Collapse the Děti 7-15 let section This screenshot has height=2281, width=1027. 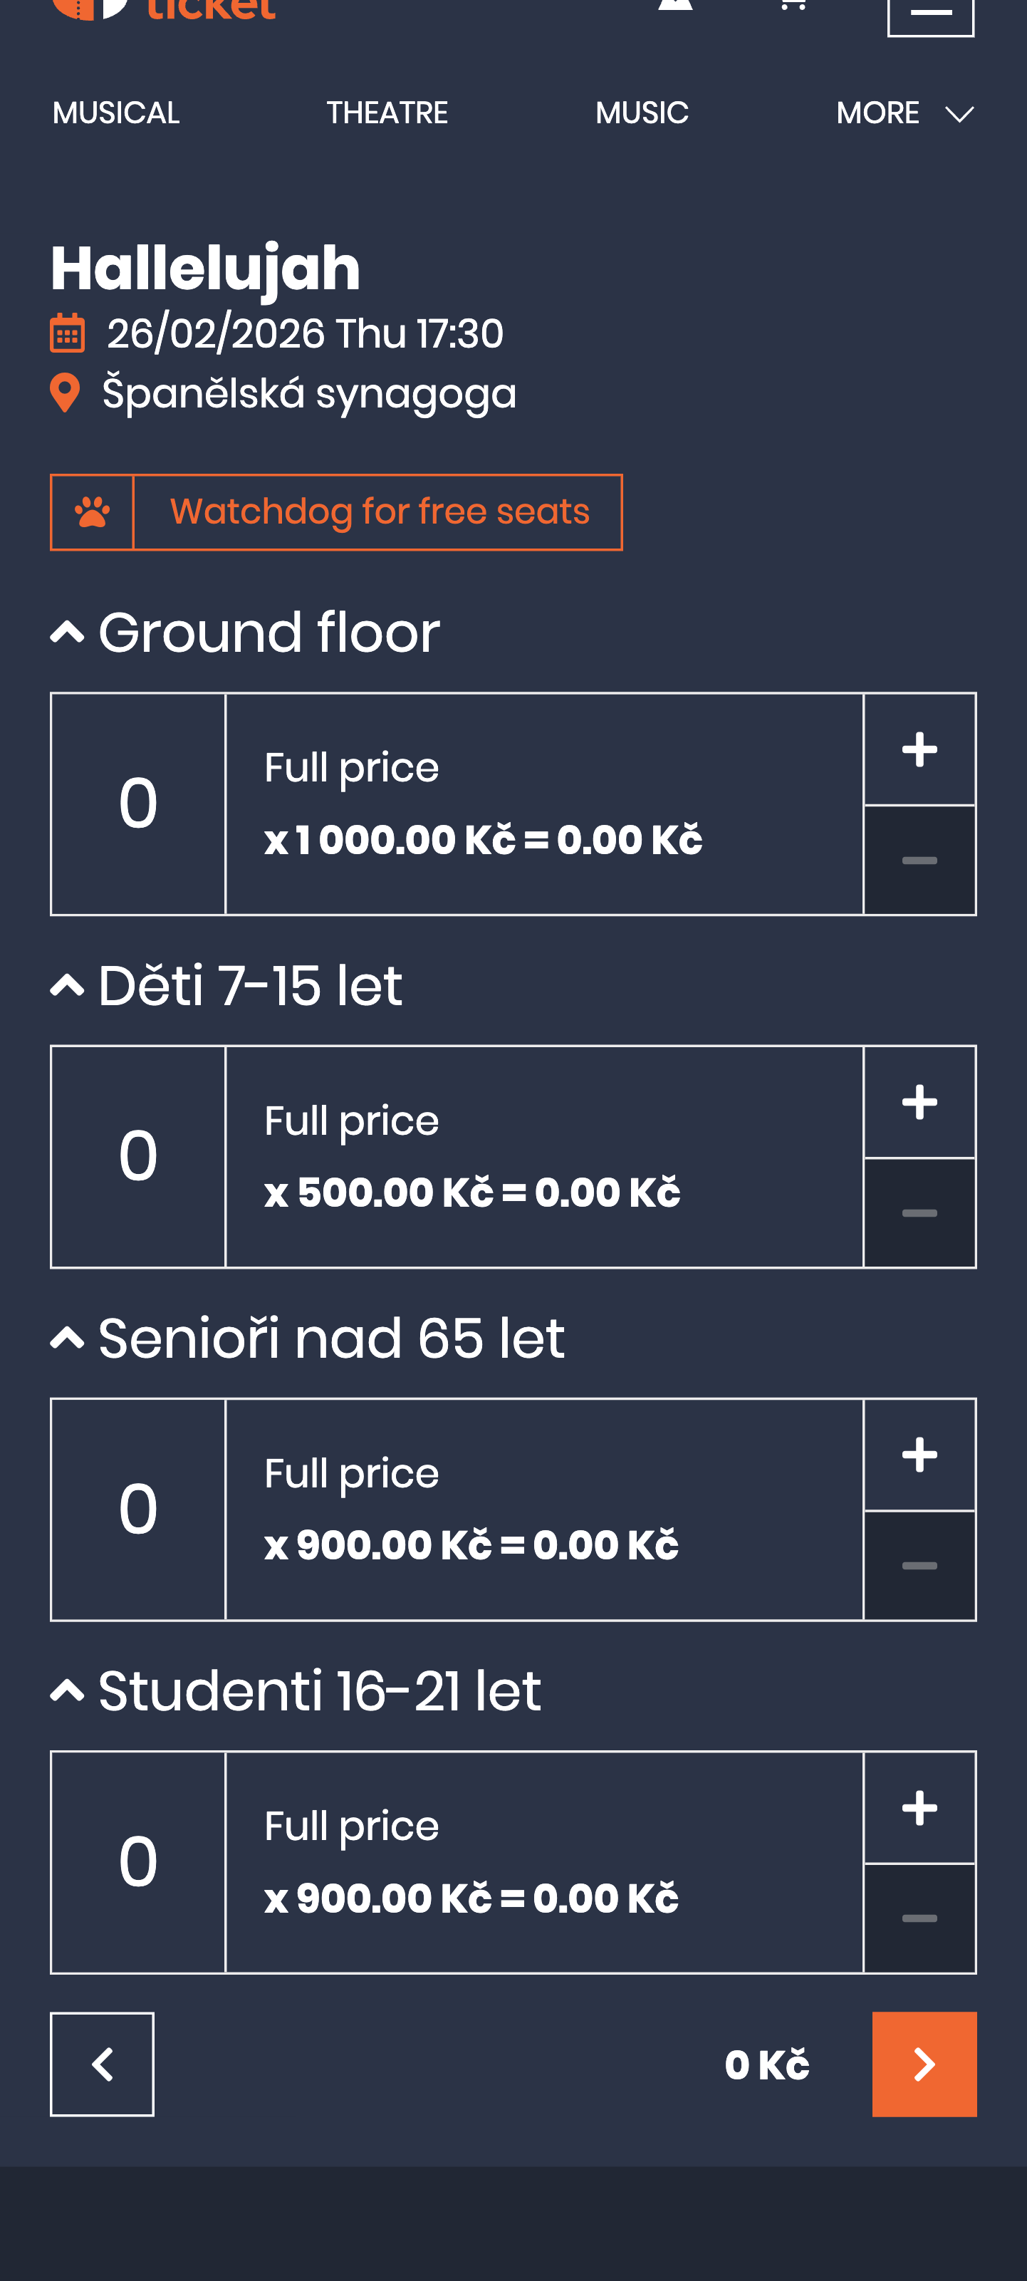click(x=67, y=984)
